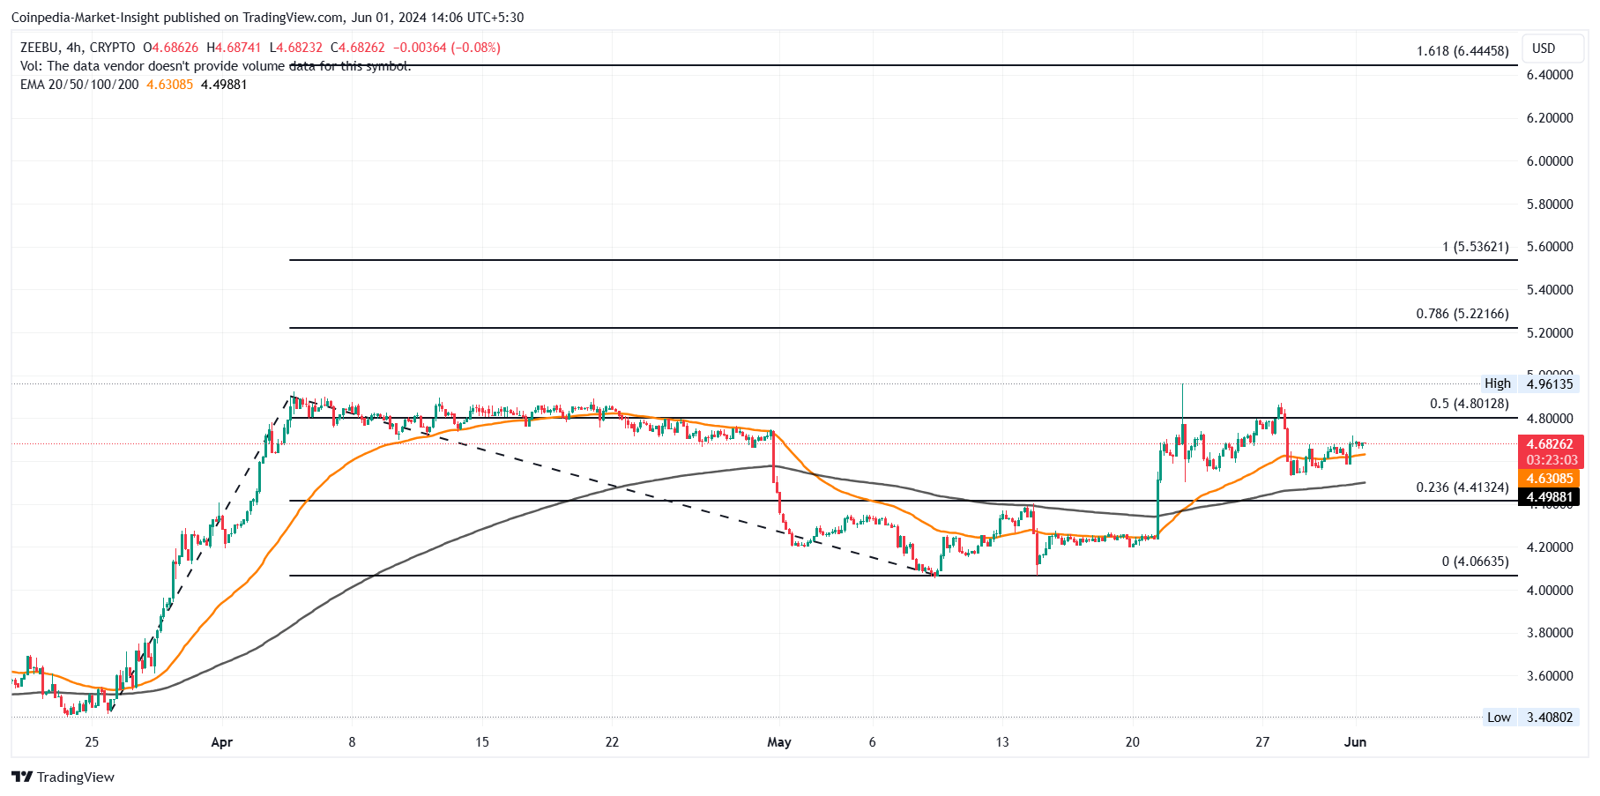Click the May date label on time axis
The image size is (1600, 796).
(x=779, y=742)
